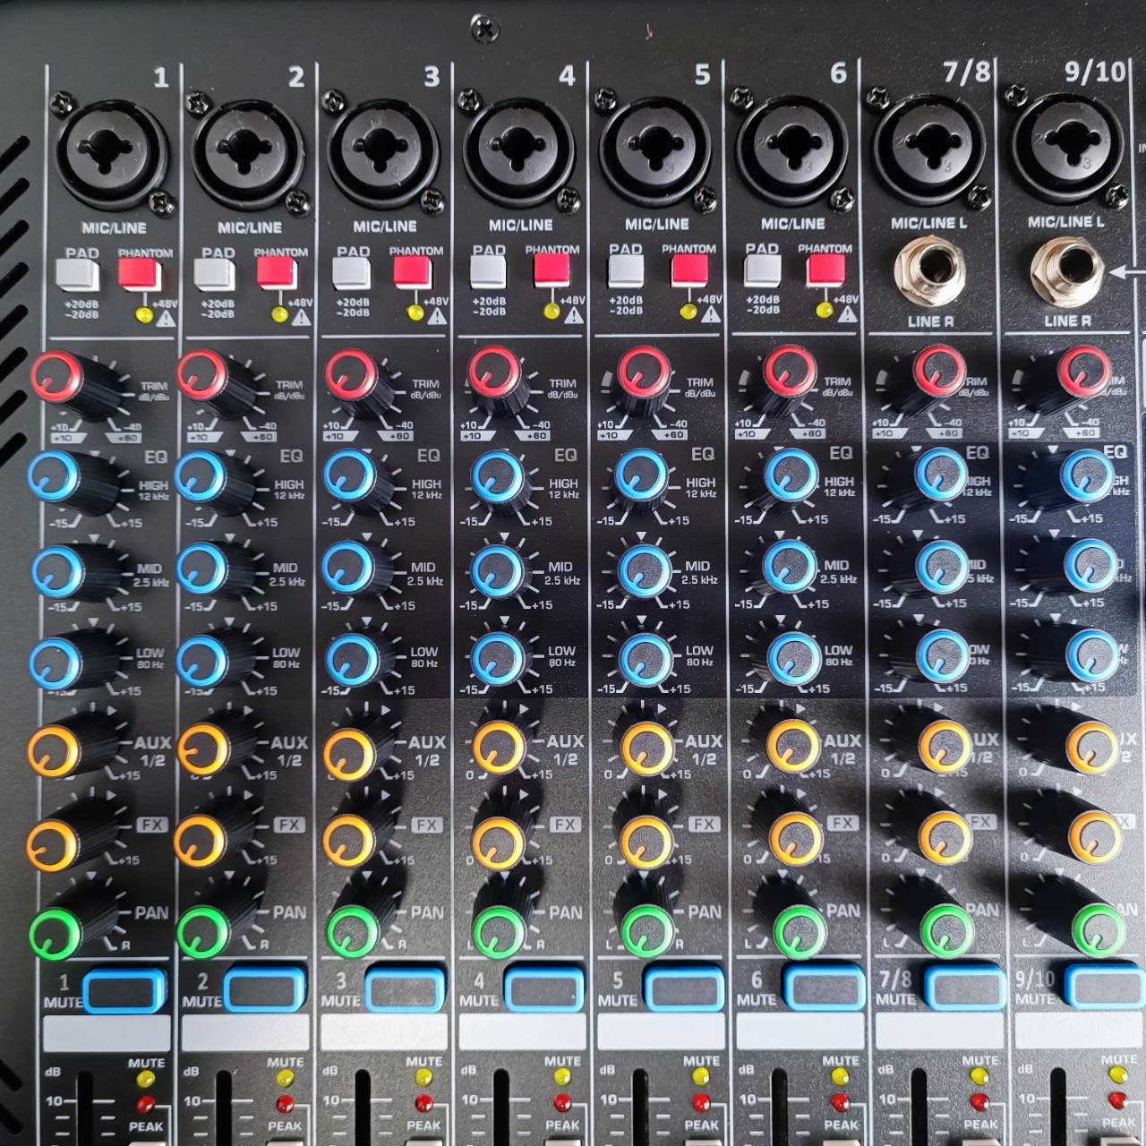
Task: Click channel 3 orange AUX 1/2 knob
Action: point(349,754)
